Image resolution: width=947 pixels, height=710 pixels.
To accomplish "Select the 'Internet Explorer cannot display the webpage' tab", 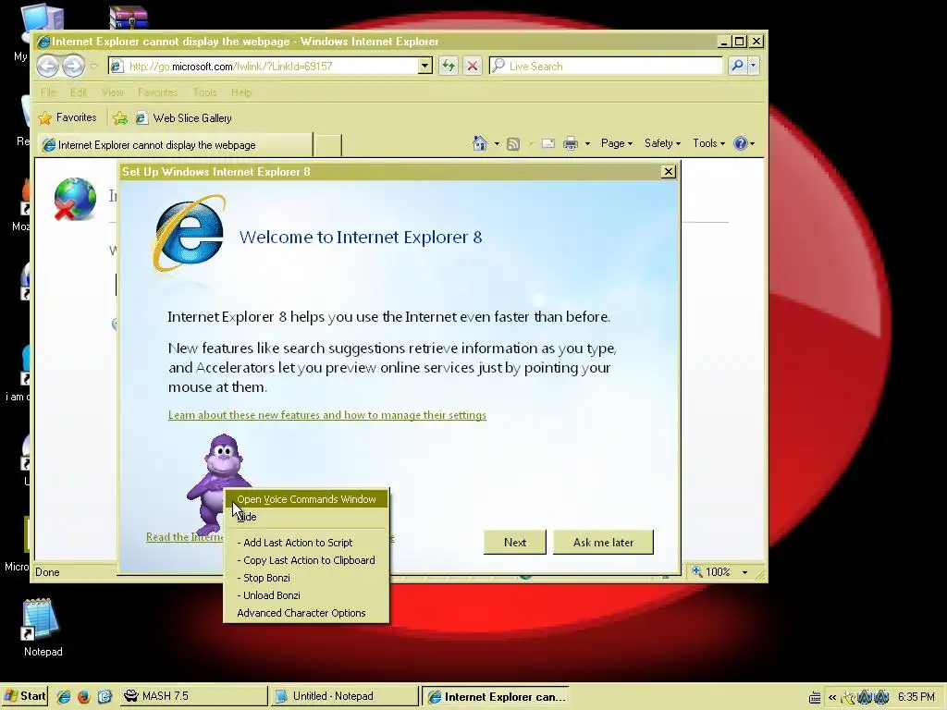I will (175, 145).
